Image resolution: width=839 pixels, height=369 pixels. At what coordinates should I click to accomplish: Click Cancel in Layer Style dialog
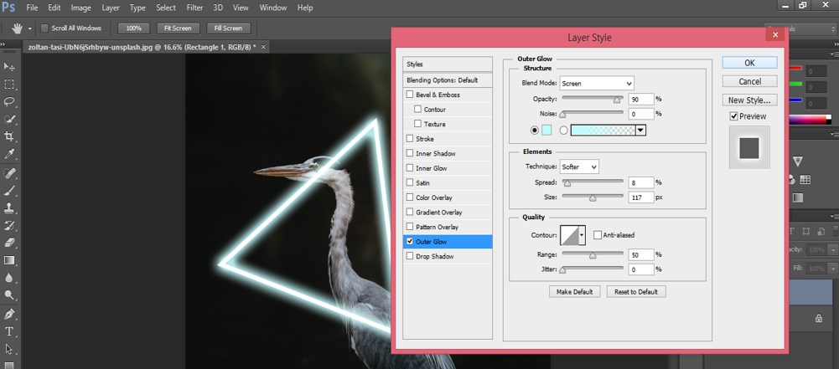tap(749, 81)
